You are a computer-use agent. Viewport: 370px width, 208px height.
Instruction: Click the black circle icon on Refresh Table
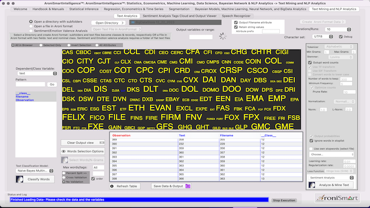click(x=112, y=186)
